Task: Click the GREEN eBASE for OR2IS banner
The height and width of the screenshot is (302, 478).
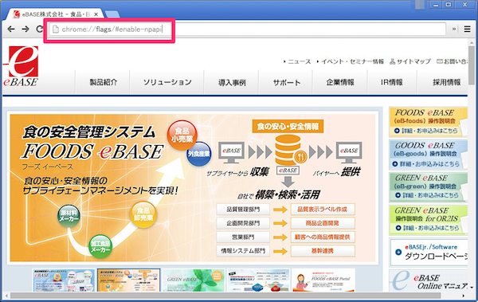Action: coord(429,220)
